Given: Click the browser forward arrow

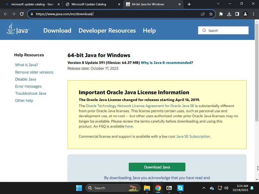Looking at the screenshot, I should tap(14, 14).
